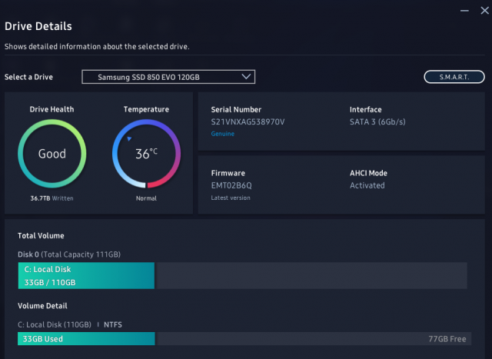Click the SATA 3 (6Gb/s) interface value
Viewport: 492px width, 359px height.
coord(377,122)
